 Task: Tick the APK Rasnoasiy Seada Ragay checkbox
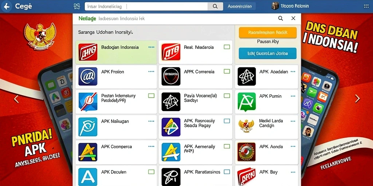coord(227,121)
